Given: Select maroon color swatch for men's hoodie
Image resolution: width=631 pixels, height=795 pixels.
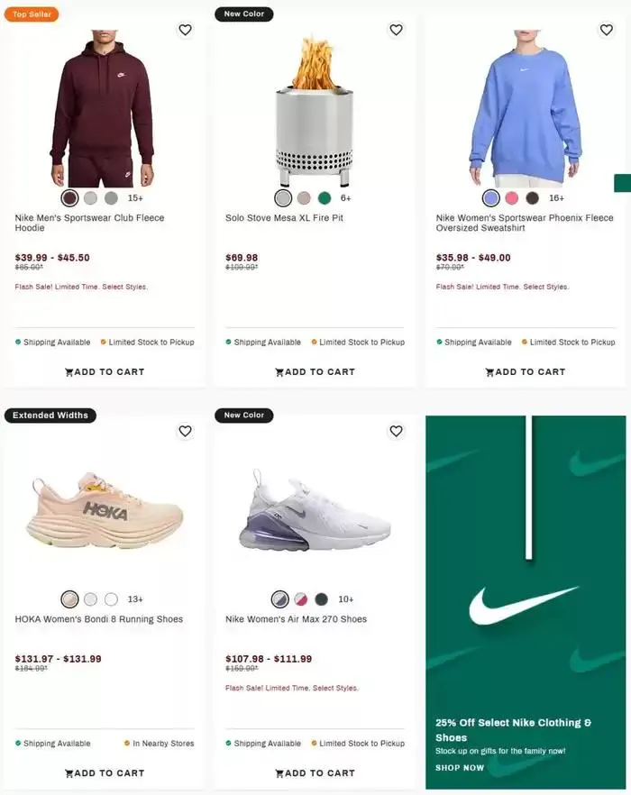Looking at the screenshot, I should coord(69,198).
